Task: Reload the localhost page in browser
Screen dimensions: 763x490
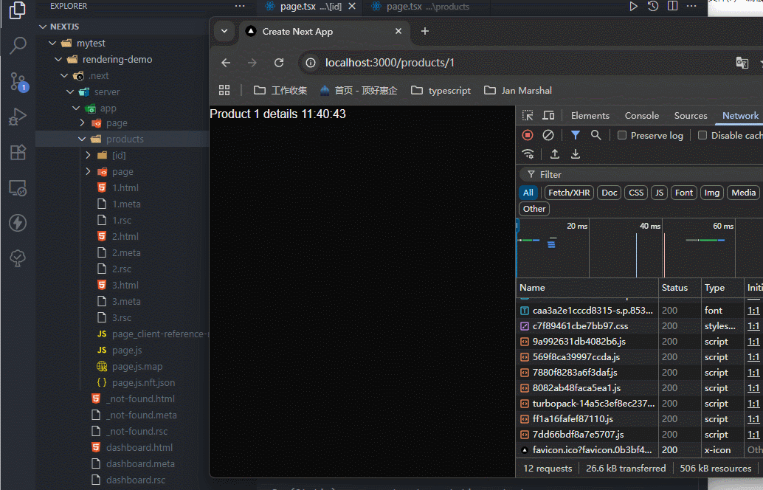Action: (x=279, y=63)
